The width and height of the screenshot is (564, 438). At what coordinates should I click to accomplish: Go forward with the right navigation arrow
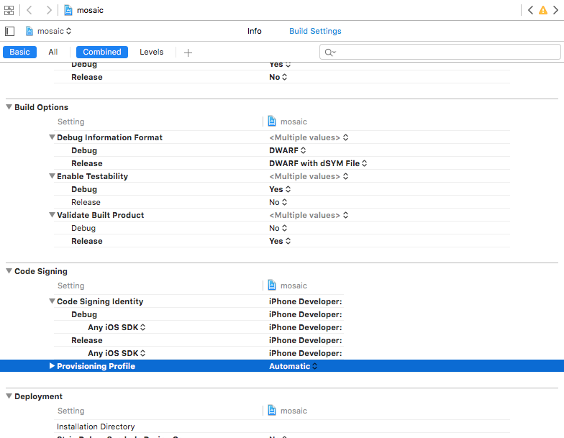49,10
